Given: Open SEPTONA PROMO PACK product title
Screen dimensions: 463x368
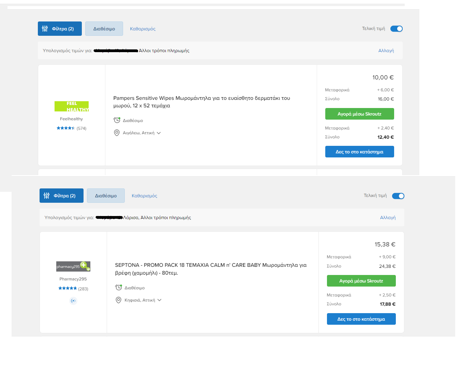Looking at the screenshot, I should click(x=211, y=269).
